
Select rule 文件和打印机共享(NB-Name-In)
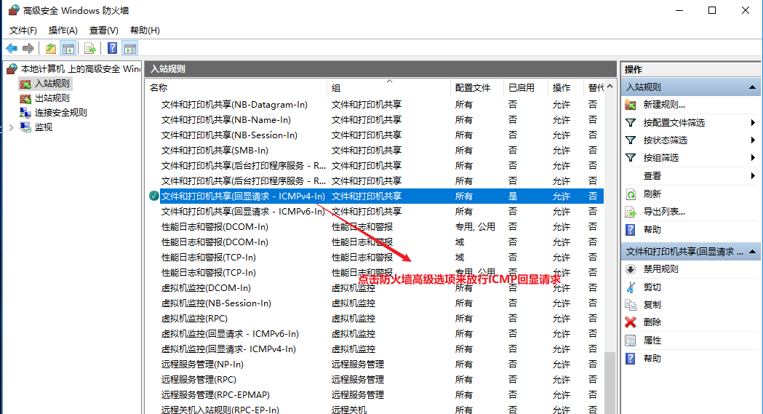225,119
